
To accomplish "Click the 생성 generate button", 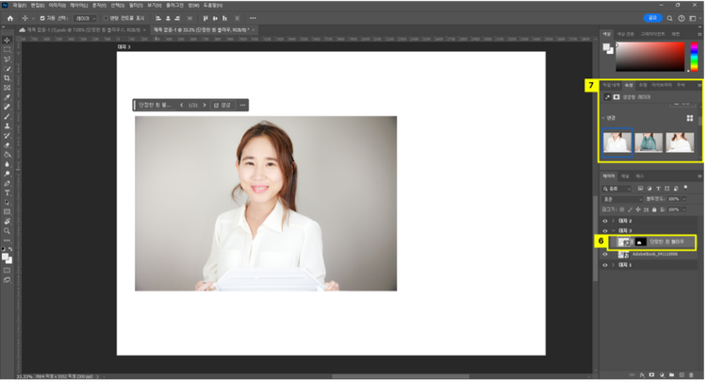I will click(222, 105).
